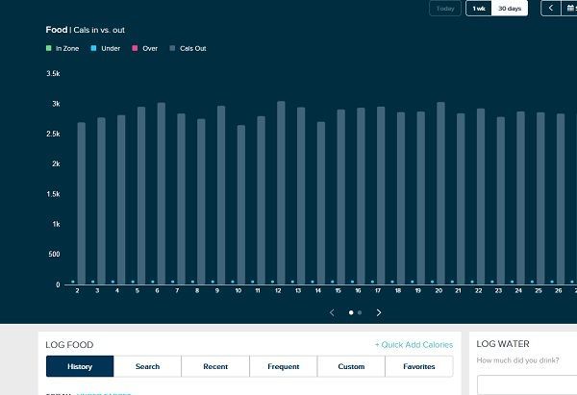Click the Cals Out bar for day 6
The image size is (577, 395).
pos(162,193)
